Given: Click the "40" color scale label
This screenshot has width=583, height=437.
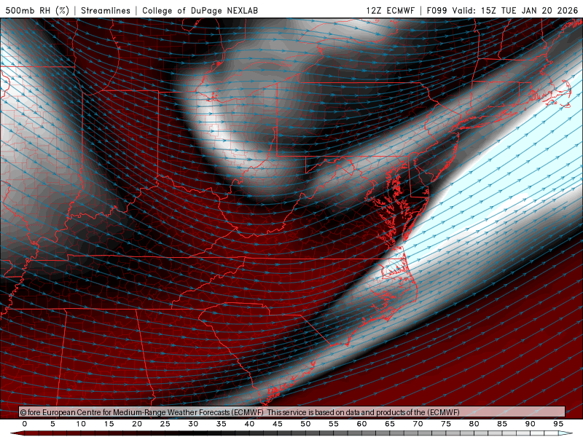Looking at the screenshot, I should [249, 424].
